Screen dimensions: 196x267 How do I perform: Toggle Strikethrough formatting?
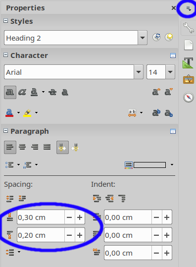52,92
